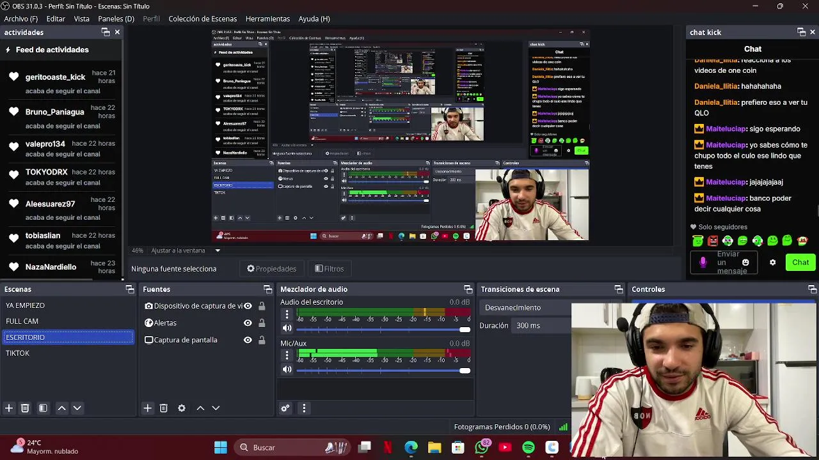The height and width of the screenshot is (460, 819).
Task: Open the Herramientas menu
Action: pos(267,19)
